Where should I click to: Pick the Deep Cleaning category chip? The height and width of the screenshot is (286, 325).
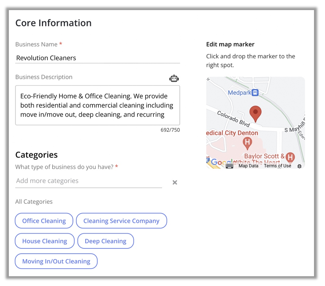pos(105,241)
